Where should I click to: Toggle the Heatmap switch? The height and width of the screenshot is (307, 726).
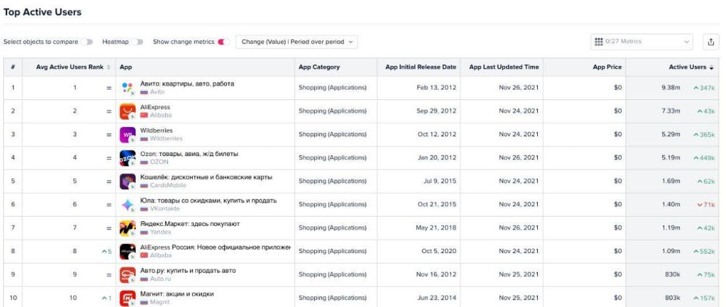137,42
